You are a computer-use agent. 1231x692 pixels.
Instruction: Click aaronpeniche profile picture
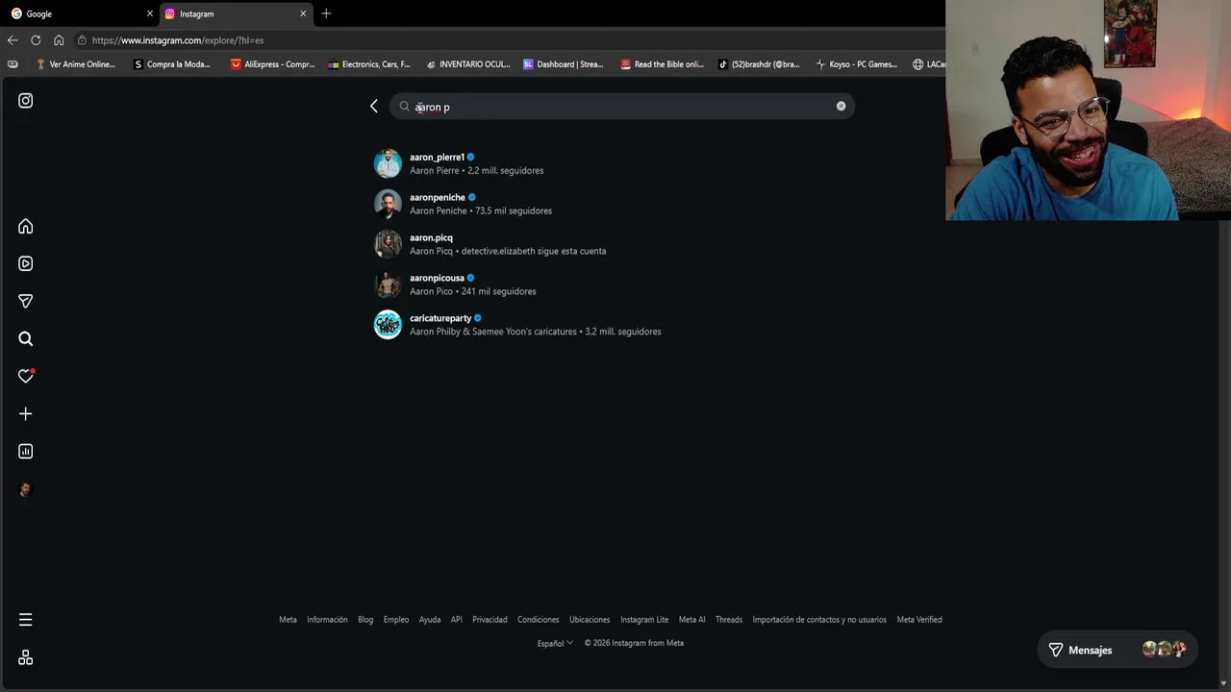point(388,204)
